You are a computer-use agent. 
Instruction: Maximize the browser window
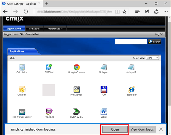click(x=156, y=4)
